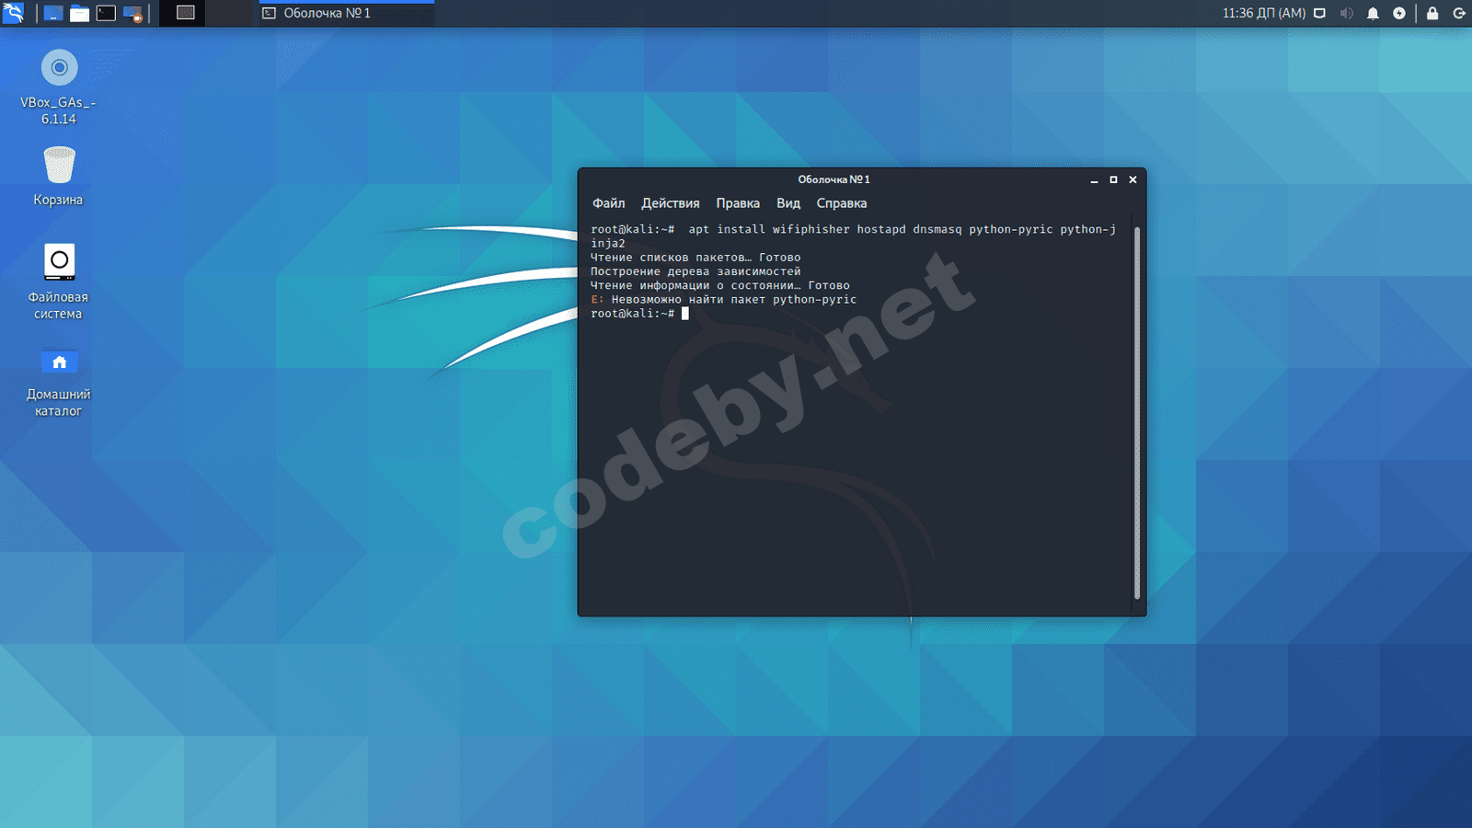Open the power manager lightning icon
Image resolution: width=1472 pixels, height=828 pixels.
click(x=1399, y=13)
